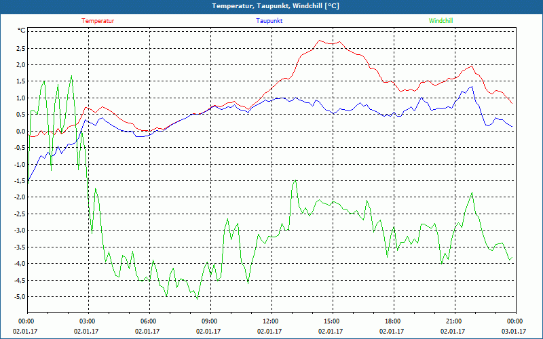
Task: Click the green Windchill legend label
Action: pos(441,21)
